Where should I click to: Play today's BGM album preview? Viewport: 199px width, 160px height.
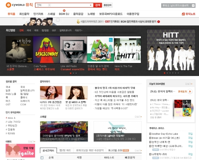190,91
